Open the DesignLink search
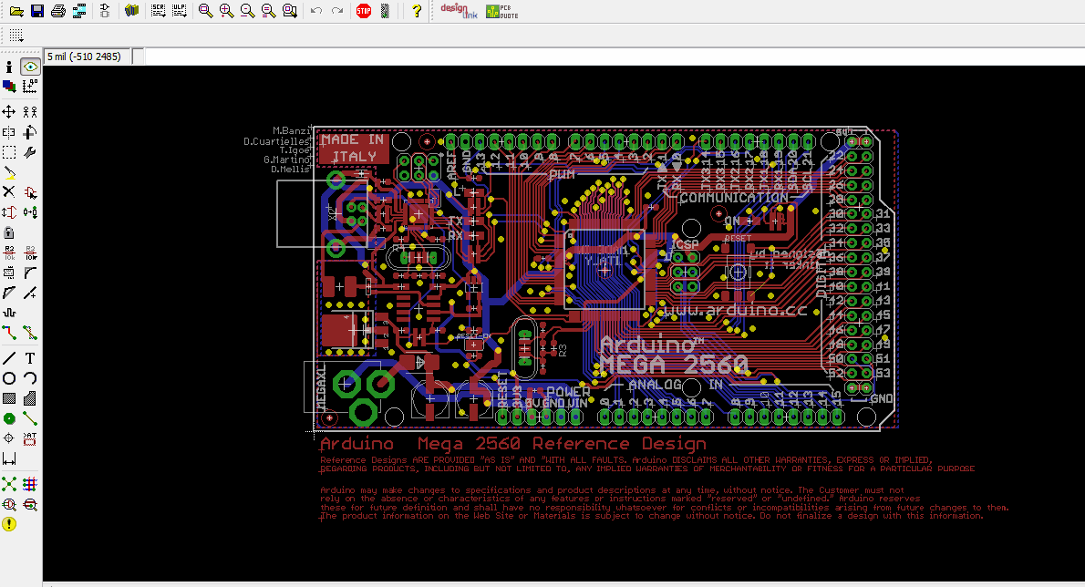Viewport: 1085px width, 587px height. pyautogui.click(x=459, y=10)
